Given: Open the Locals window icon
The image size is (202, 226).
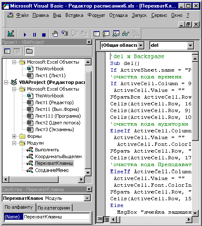Looking at the screenshot, I should tap(96, 34).
